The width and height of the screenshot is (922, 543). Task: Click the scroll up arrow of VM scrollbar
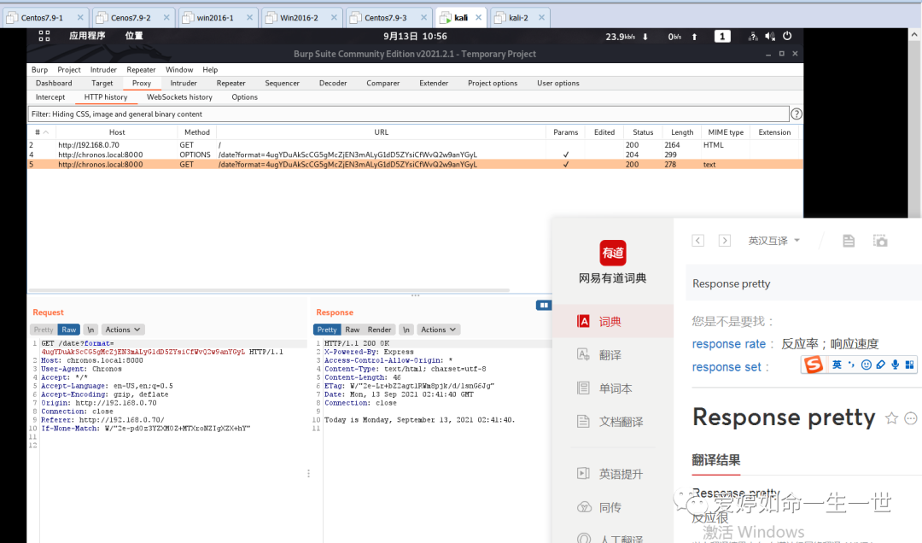pos(914,35)
